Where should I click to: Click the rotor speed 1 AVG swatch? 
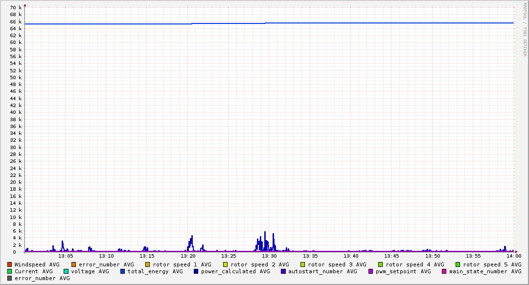click(x=148, y=264)
